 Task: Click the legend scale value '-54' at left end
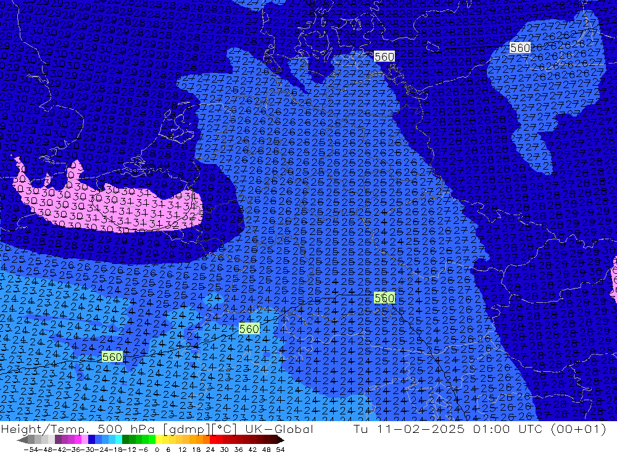coord(31,450)
